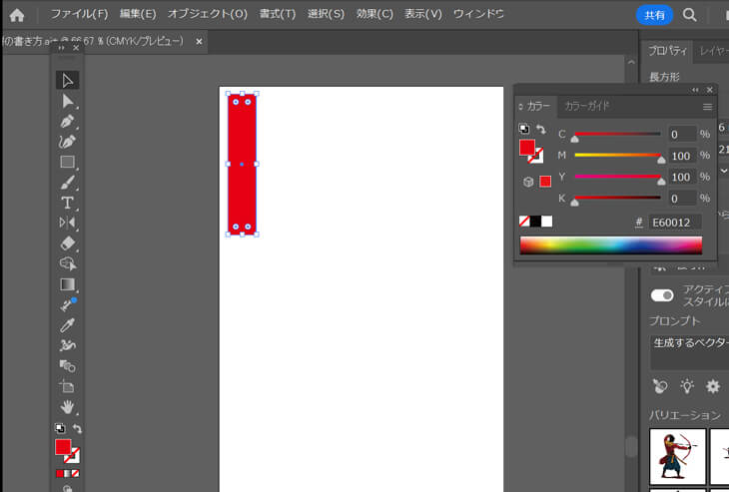Screen dimensions: 729x492
Task: Expand the chevron in the Properties panel
Action: (724, 171)
